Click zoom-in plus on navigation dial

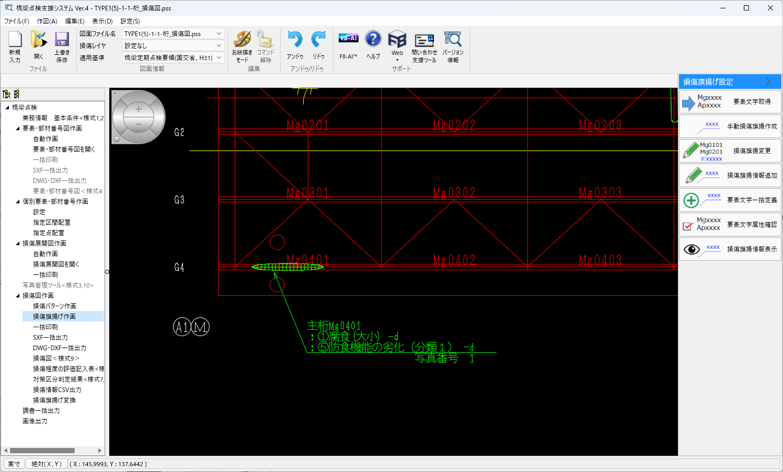click(139, 109)
